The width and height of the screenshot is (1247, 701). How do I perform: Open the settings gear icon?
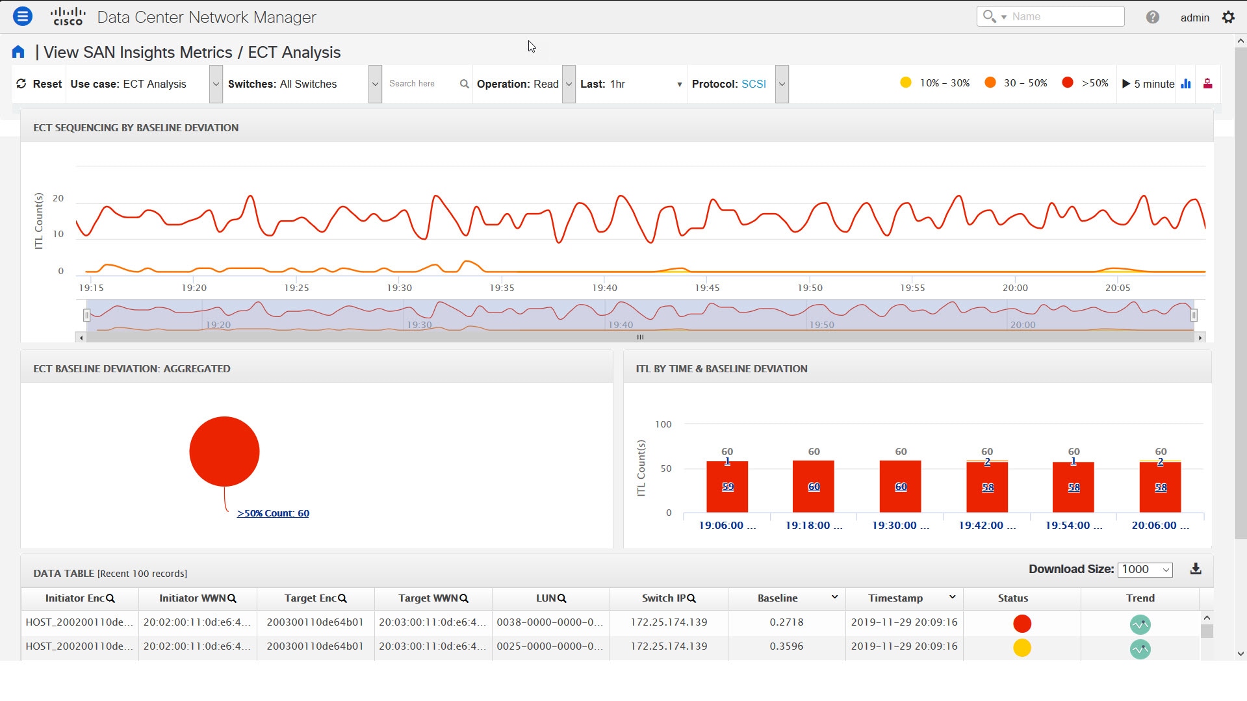[1228, 17]
